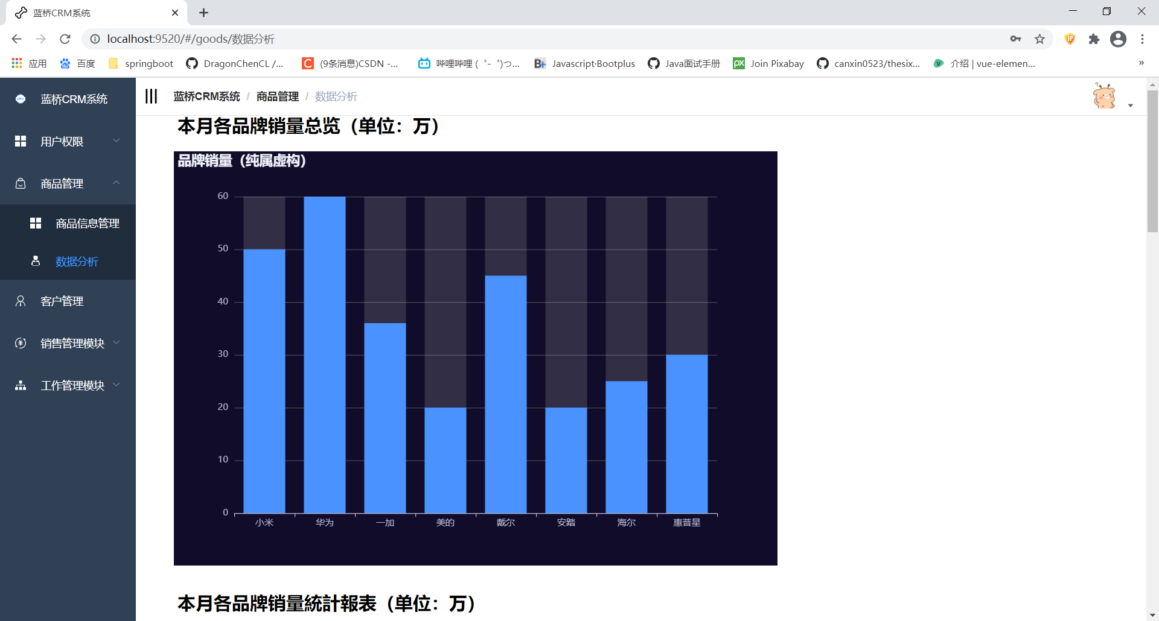
Task: Click the 工作管理模块 org-chart icon
Action: click(x=21, y=385)
